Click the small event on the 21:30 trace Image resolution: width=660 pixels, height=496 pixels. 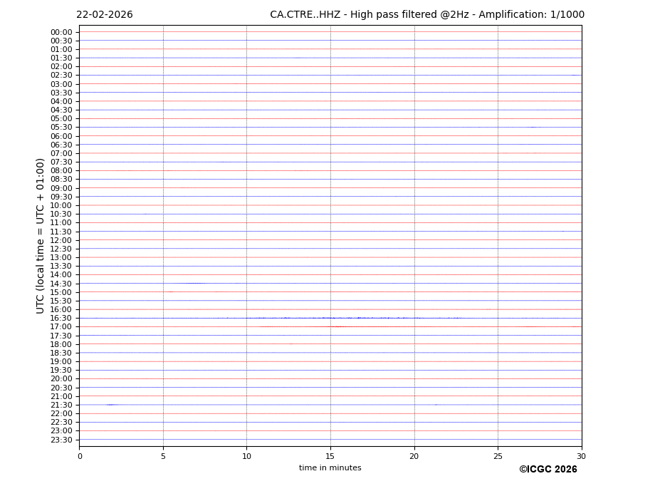tap(110, 405)
